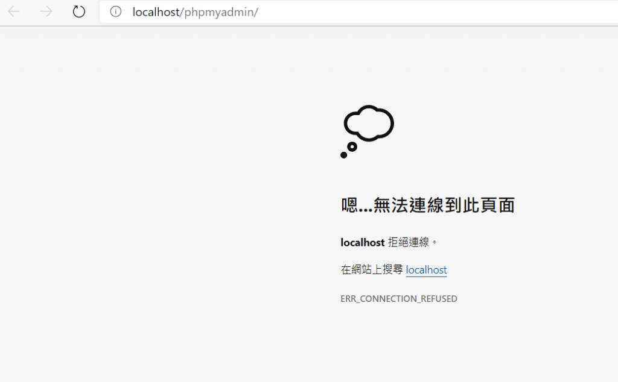This screenshot has width=618, height=382.
Task: Click the bold localhost in refusal message
Action: click(363, 242)
